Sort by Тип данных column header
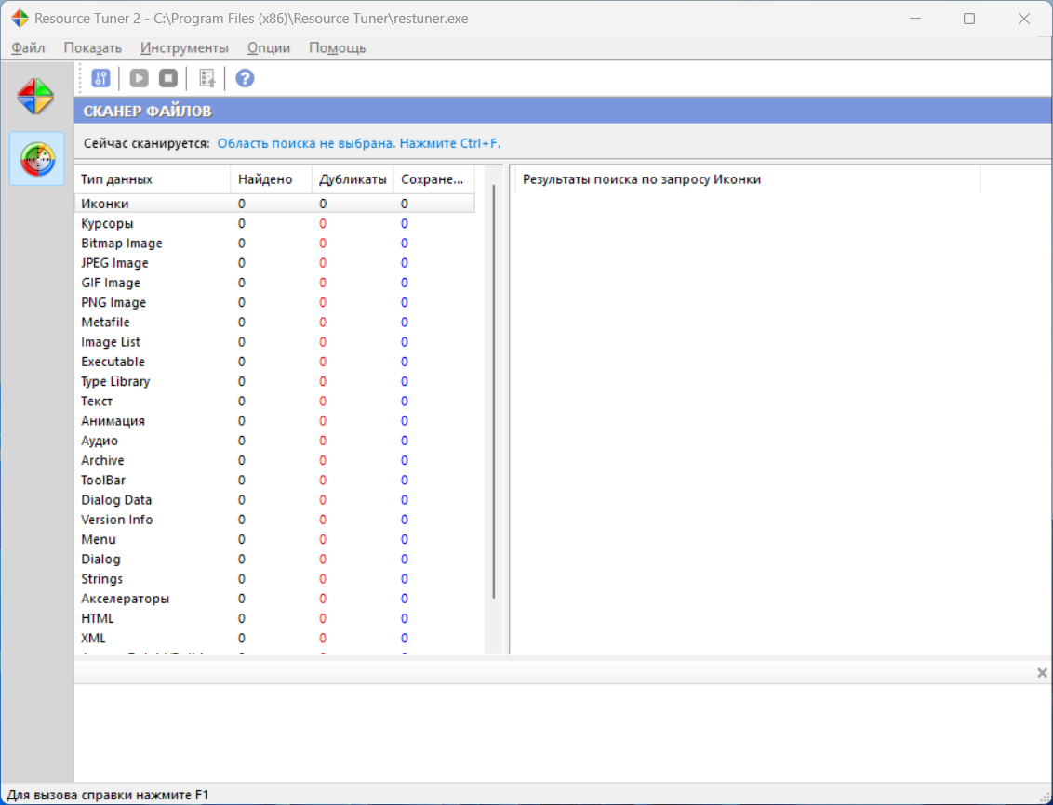This screenshot has height=805, width=1053. tap(153, 179)
